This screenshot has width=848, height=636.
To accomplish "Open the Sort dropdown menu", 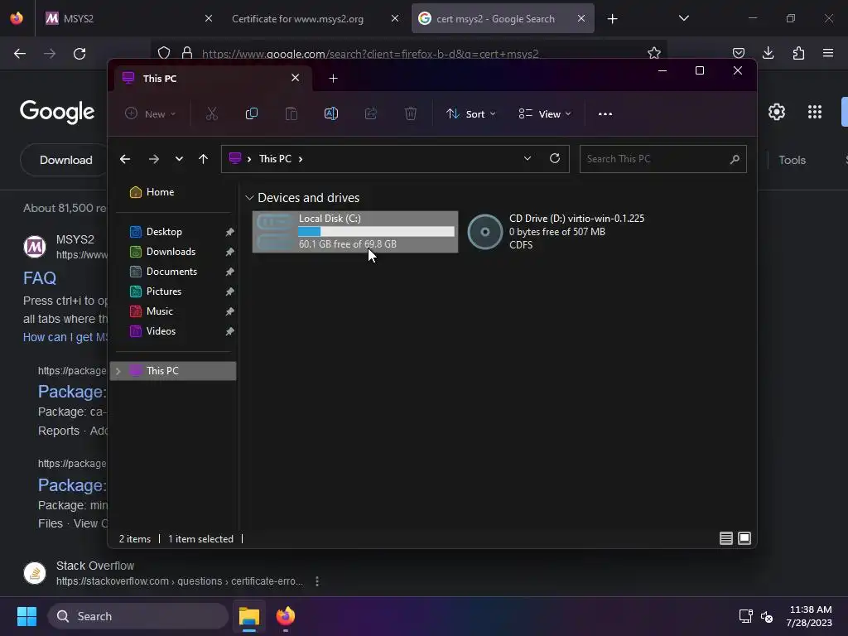I will coord(470,114).
